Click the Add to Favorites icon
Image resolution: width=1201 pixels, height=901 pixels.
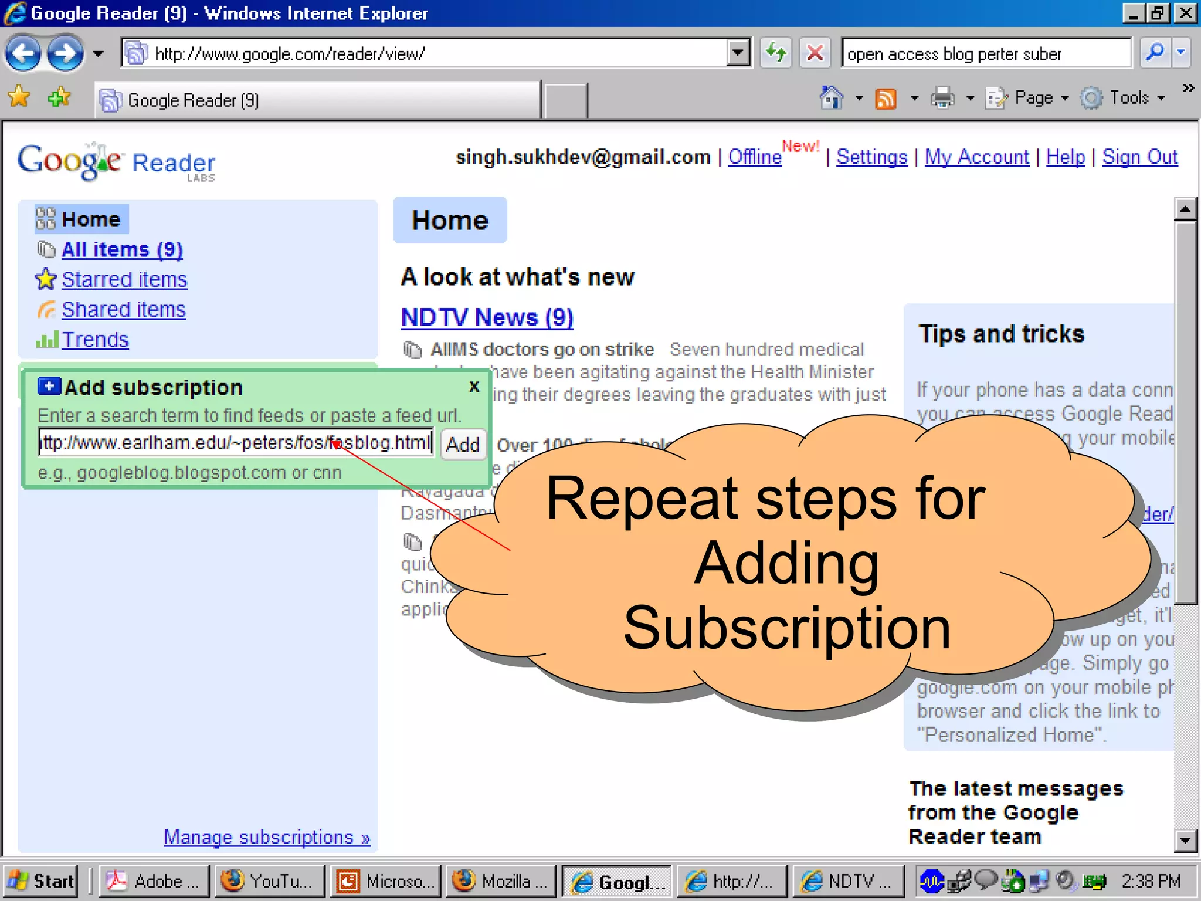(59, 97)
